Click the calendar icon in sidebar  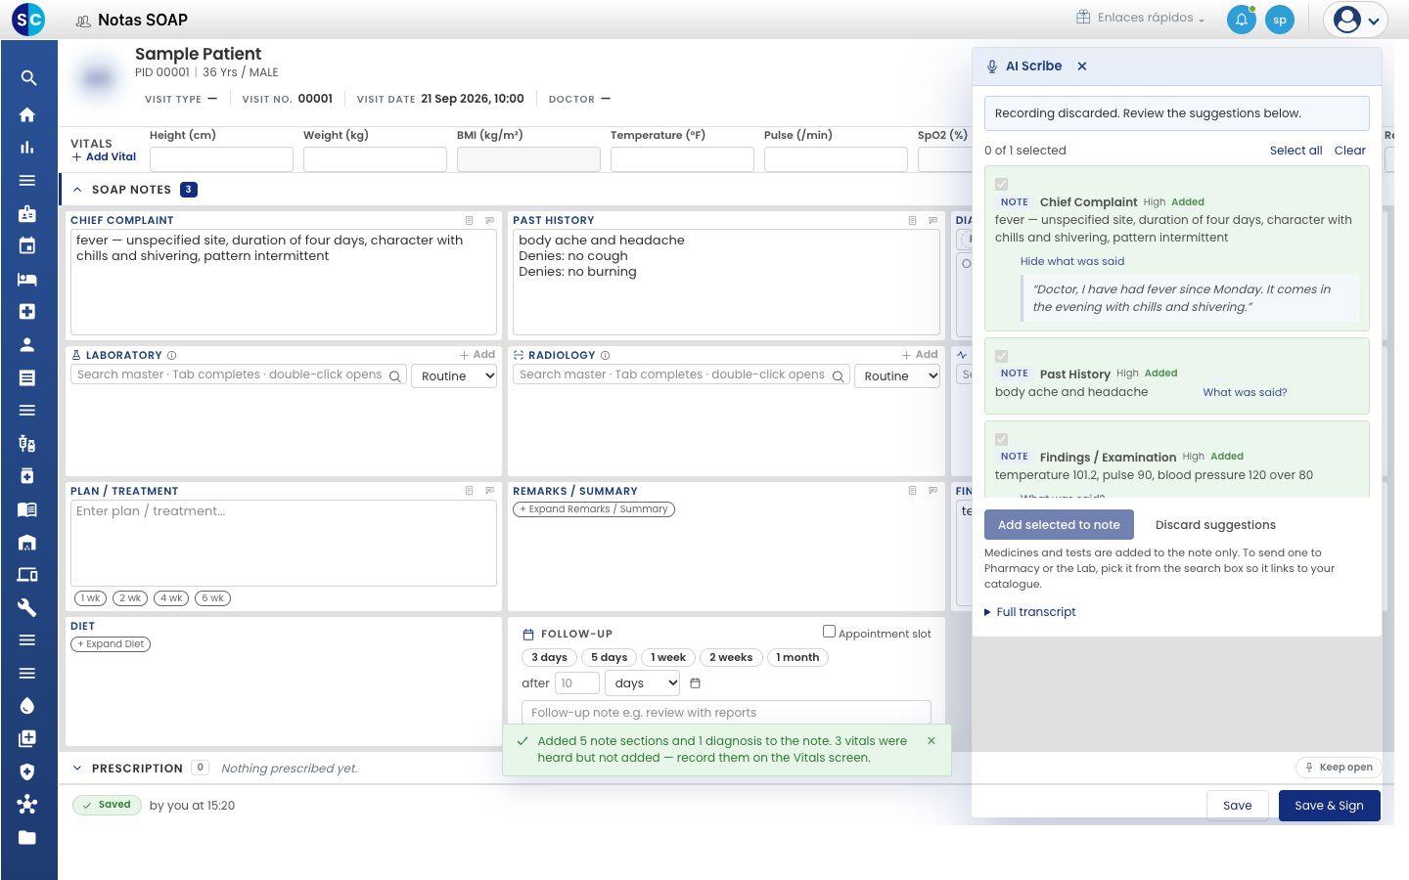point(27,246)
